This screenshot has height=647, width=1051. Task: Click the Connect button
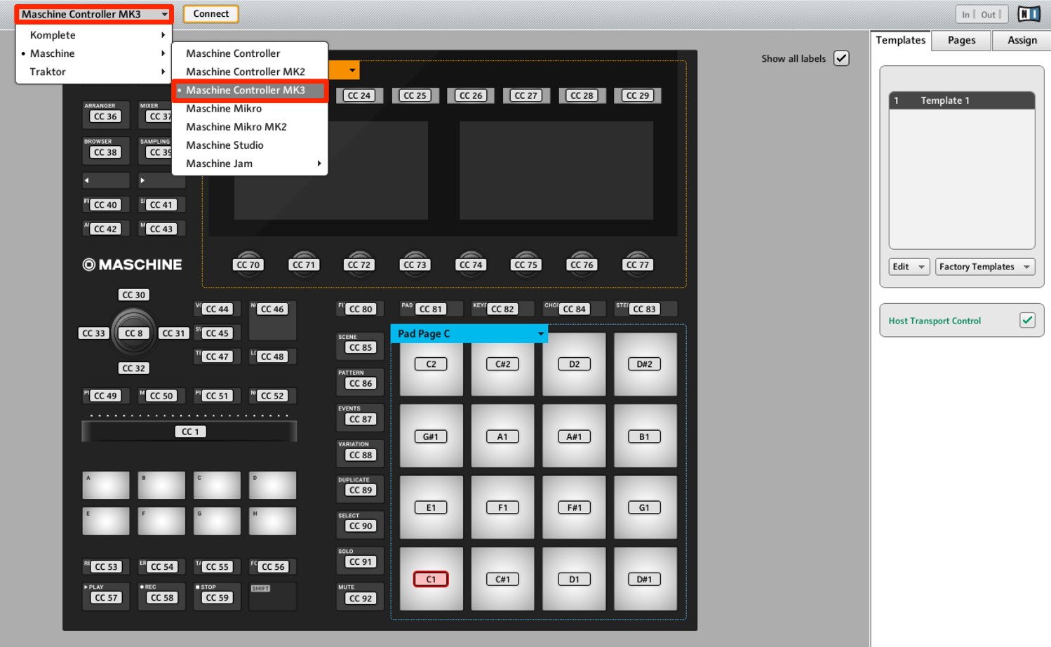click(211, 14)
